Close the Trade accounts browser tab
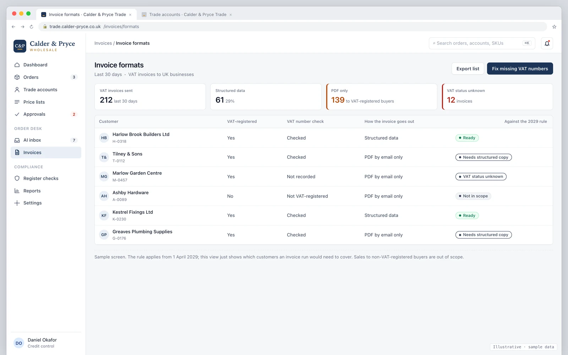The height and width of the screenshot is (355, 568). [x=231, y=15]
